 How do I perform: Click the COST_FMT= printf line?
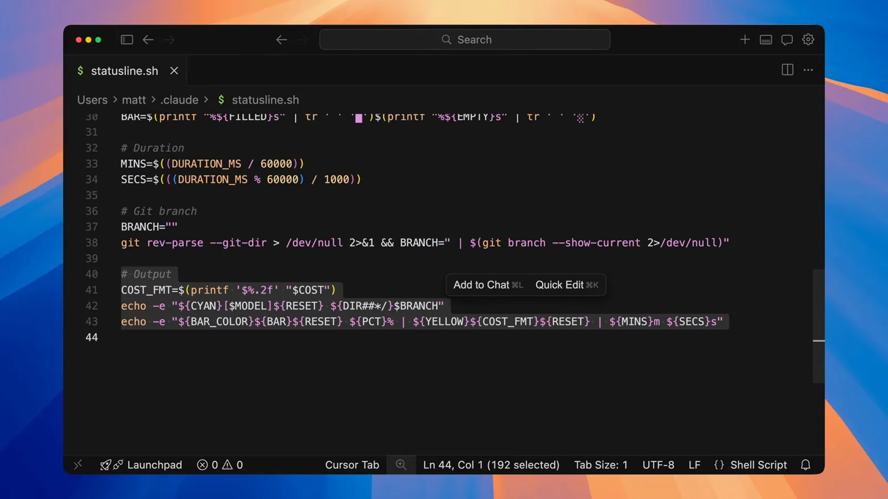point(229,290)
